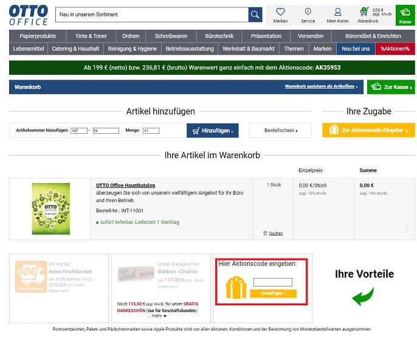This screenshot has width=417, height=337.
Task: Click Warenkorb speichern als Artikelliste link
Action: pyautogui.click(x=321, y=86)
